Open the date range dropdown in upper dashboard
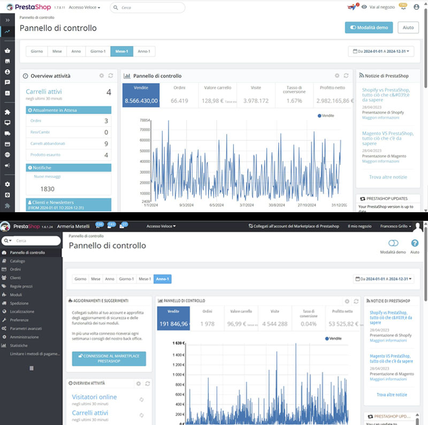Screen dimensions: 428x425 (380, 51)
